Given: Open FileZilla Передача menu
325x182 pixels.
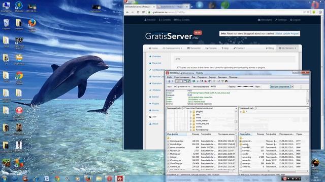Looking at the screenshot, I should [202, 77].
